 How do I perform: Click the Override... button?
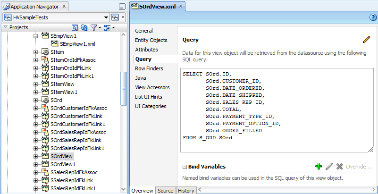pos(359,167)
